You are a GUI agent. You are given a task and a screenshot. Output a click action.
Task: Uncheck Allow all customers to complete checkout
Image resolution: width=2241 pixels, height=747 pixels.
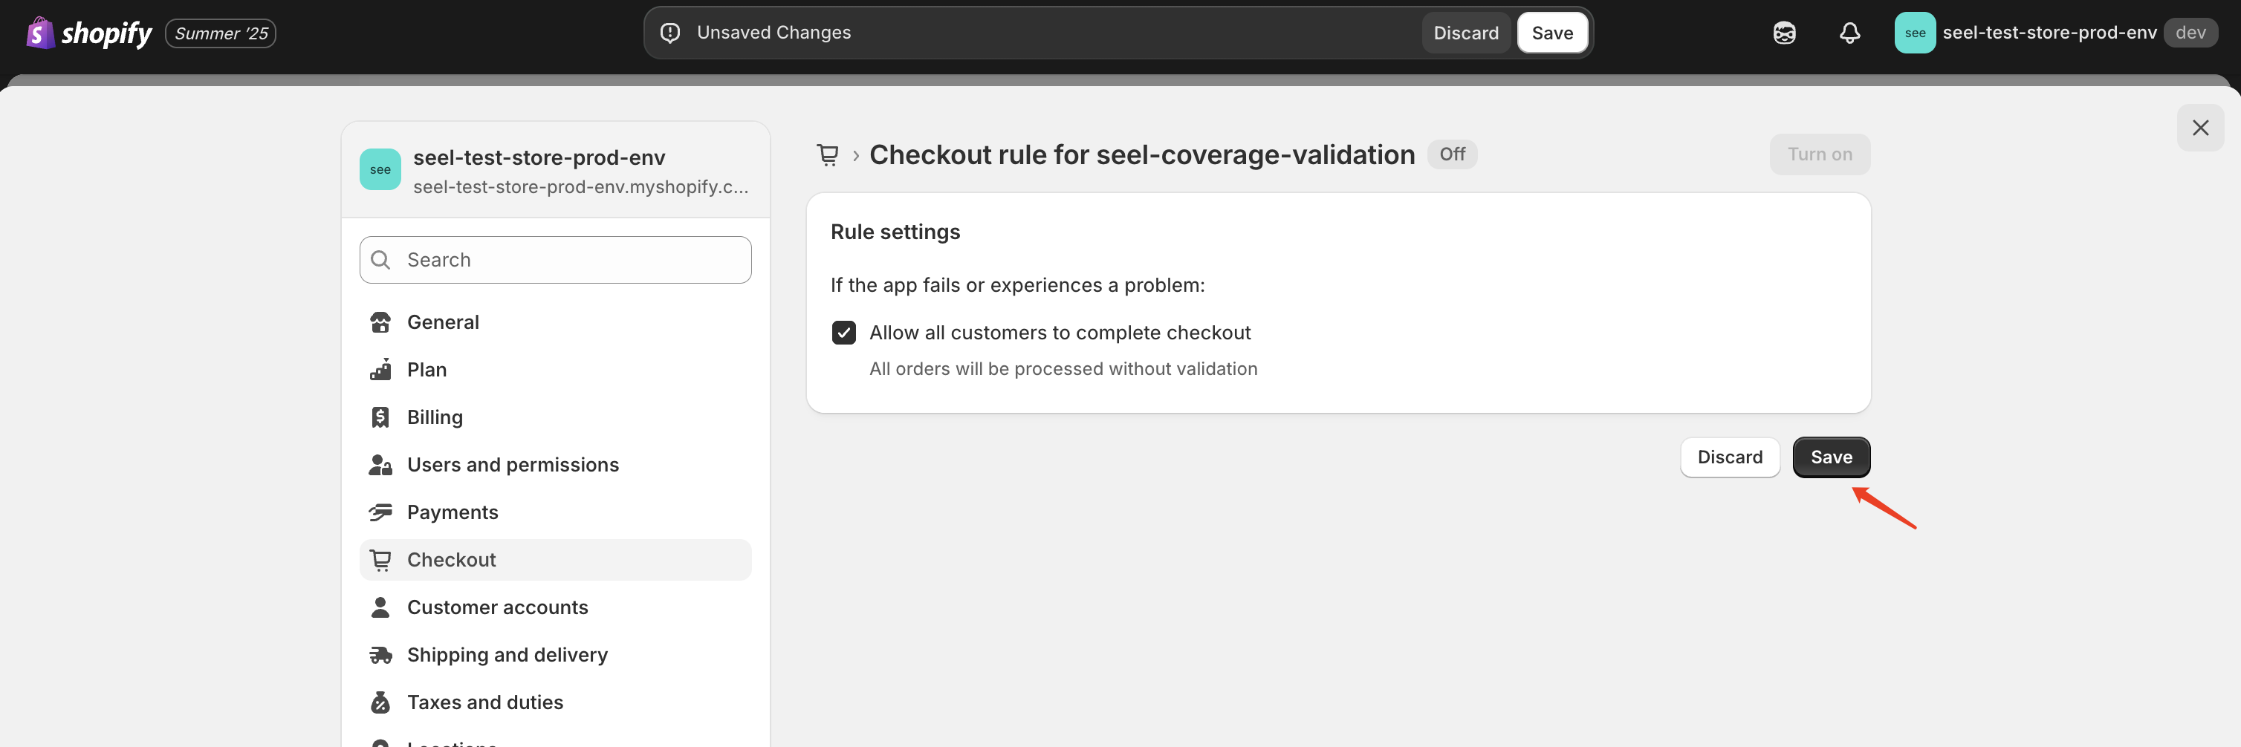tap(844, 333)
